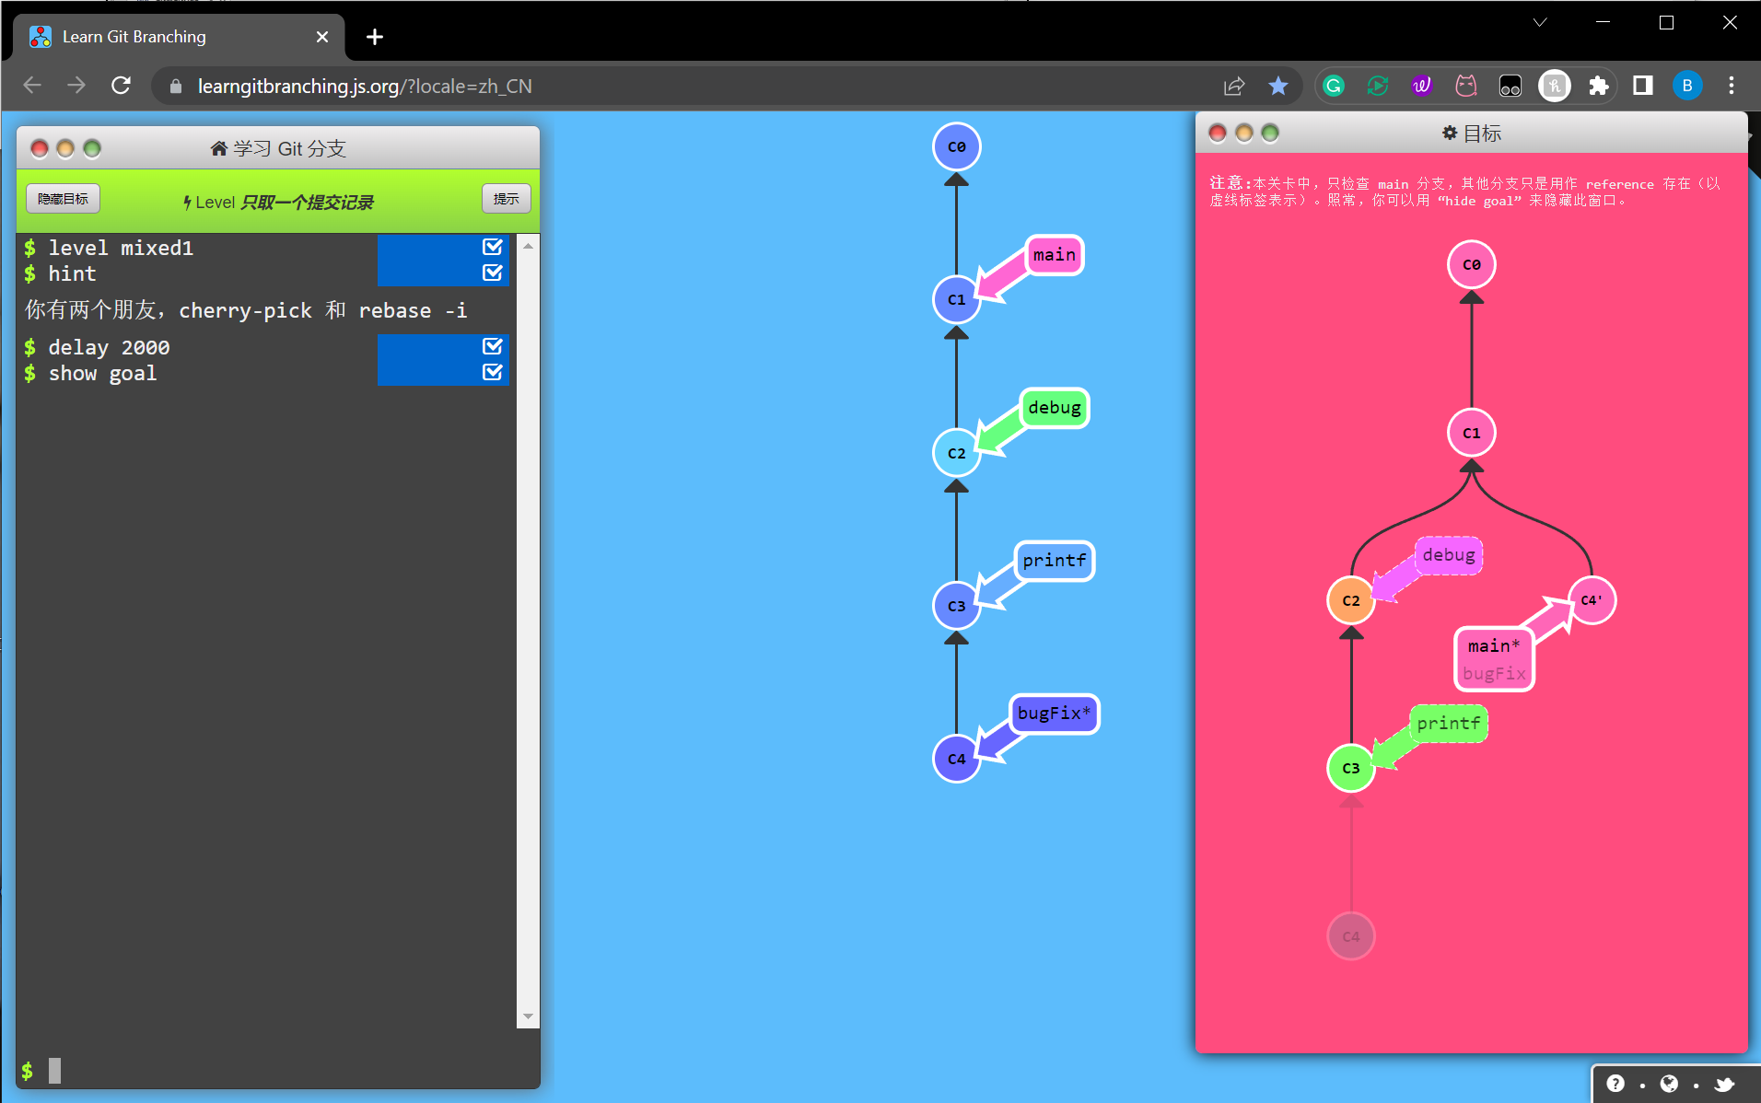This screenshot has width=1761, height=1103.
Task: Select the bugFix* branch label
Action: 1055,714
